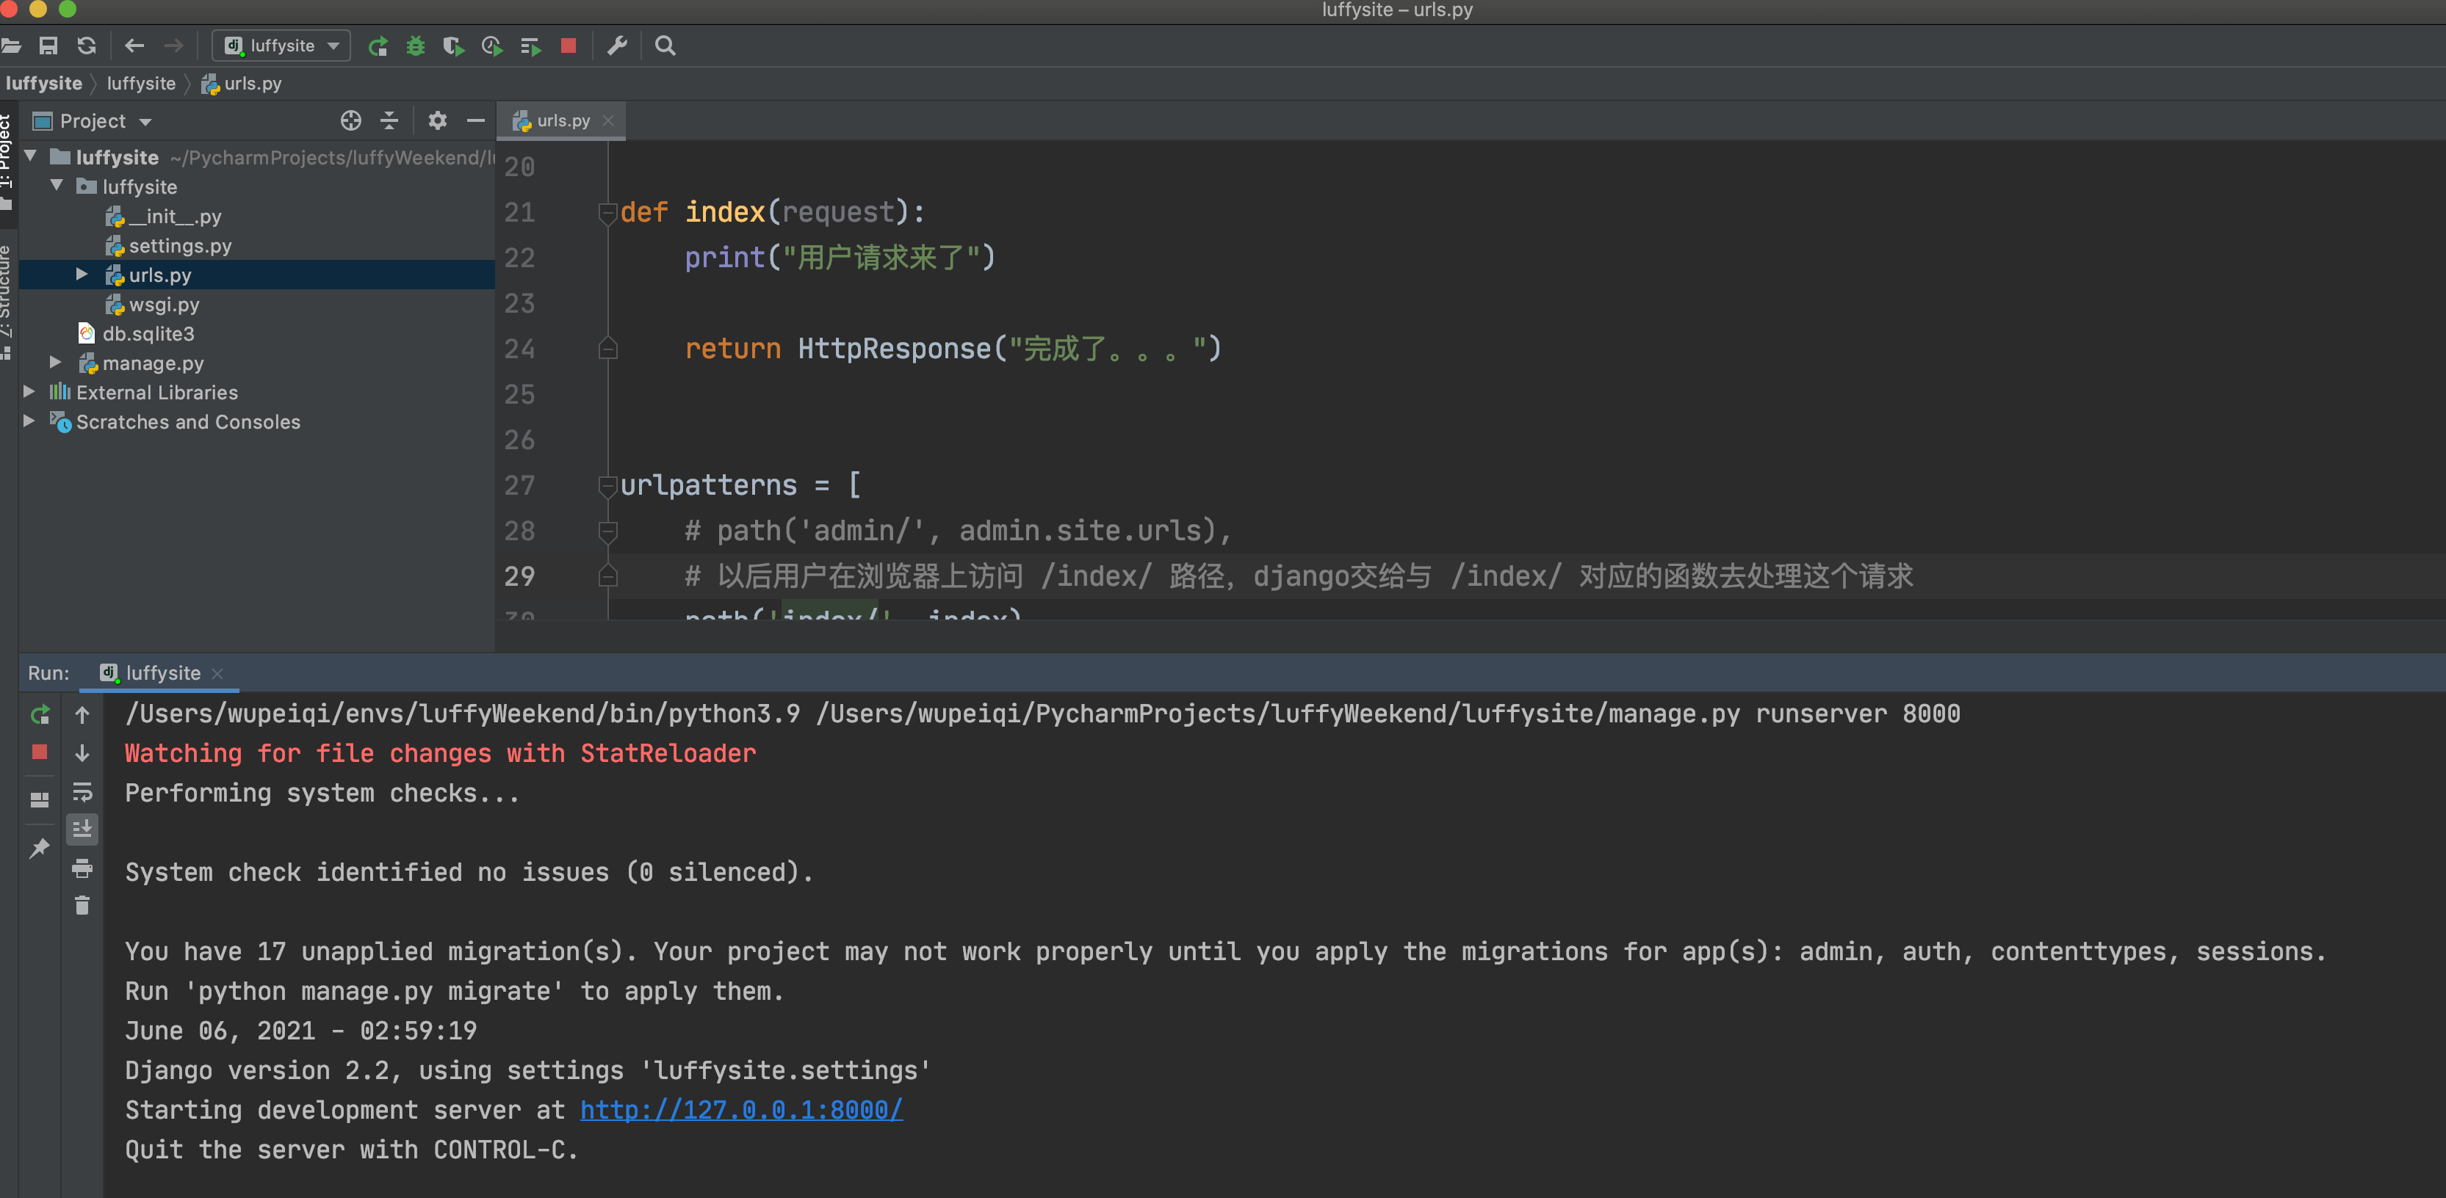The image size is (2446, 1198).
Task: Stop the server in Run panel
Action: pos(39,752)
